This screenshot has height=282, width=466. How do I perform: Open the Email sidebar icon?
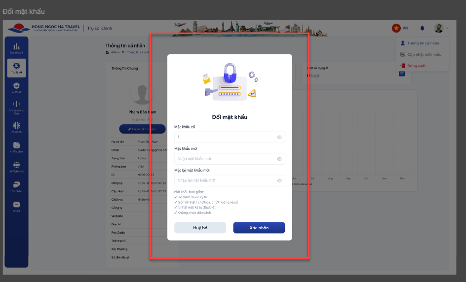(16, 207)
